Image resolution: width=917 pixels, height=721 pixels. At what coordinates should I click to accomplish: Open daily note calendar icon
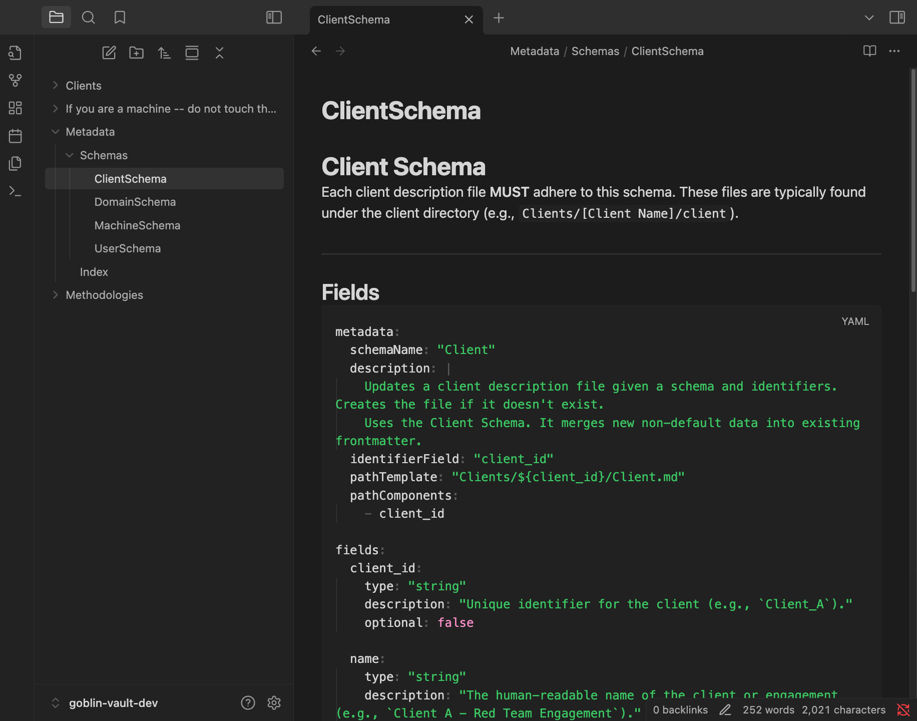[16, 136]
